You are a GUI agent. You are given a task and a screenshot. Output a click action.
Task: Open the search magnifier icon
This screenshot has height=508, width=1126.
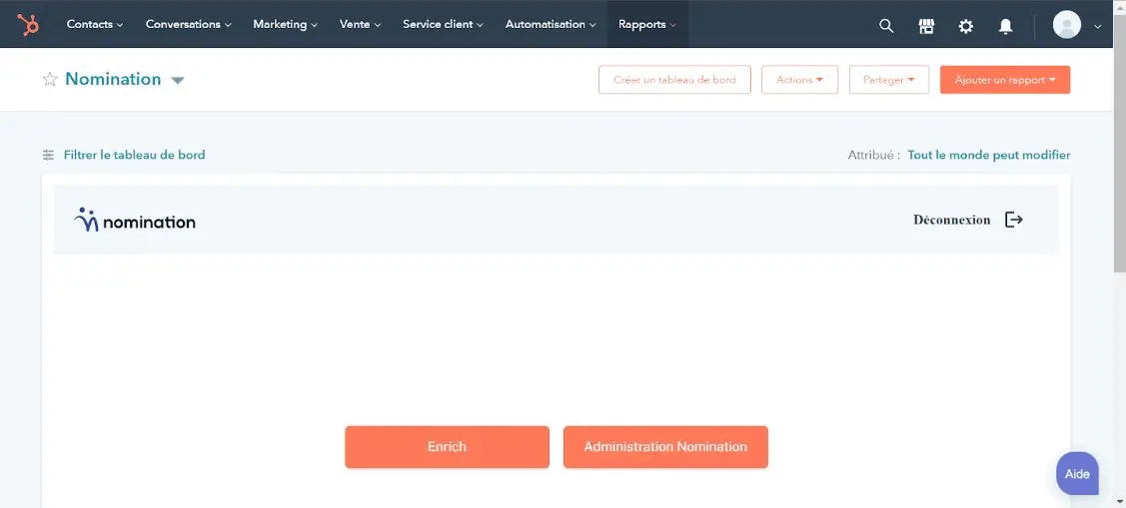[x=886, y=26]
